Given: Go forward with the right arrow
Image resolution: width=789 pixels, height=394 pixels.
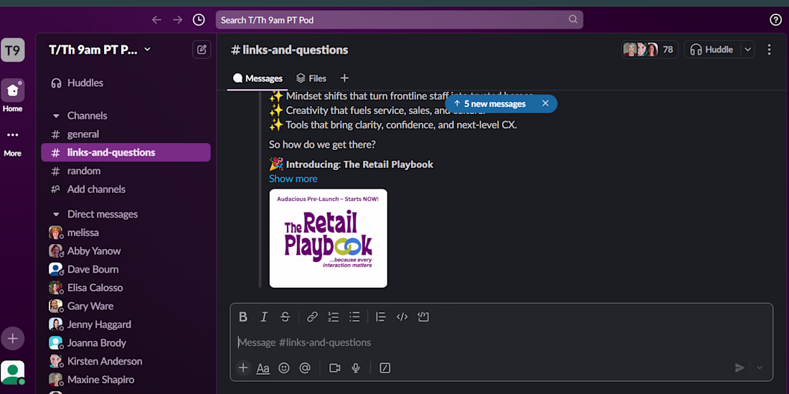Looking at the screenshot, I should tap(178, 19).
